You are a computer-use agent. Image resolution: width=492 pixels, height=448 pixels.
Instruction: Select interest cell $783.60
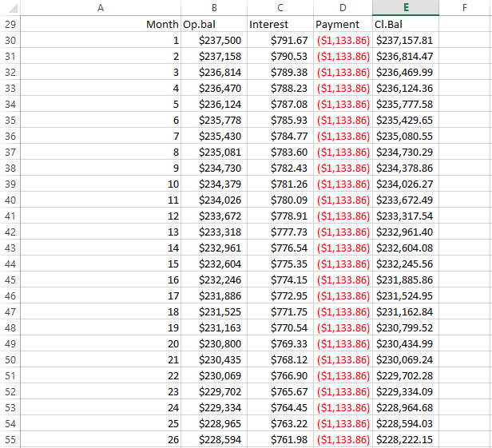click(x=280, y=153)
